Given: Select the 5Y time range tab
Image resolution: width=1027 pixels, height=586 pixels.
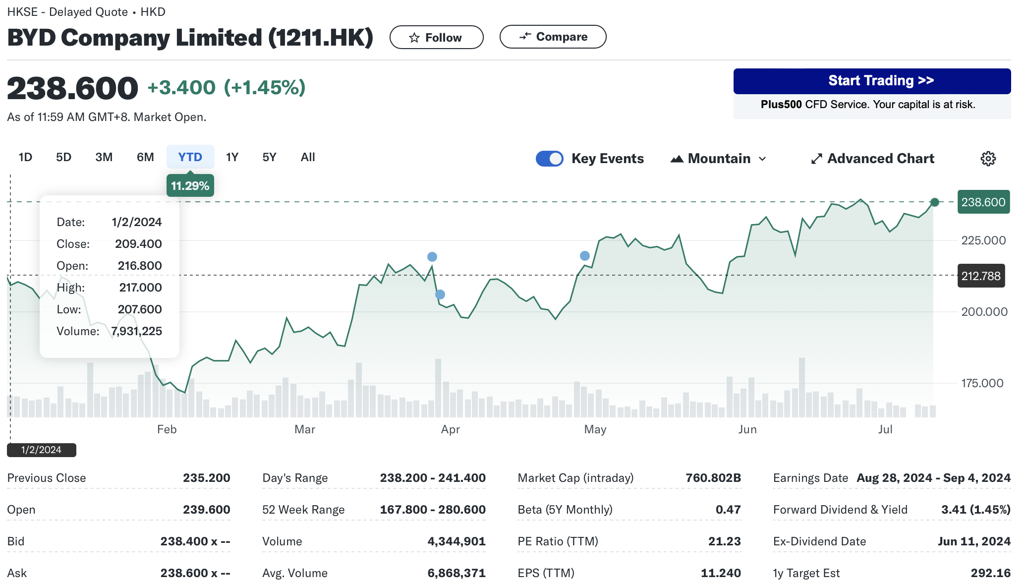Looking at the screenshot, I should pyautogui.click(x=269, y=157).
